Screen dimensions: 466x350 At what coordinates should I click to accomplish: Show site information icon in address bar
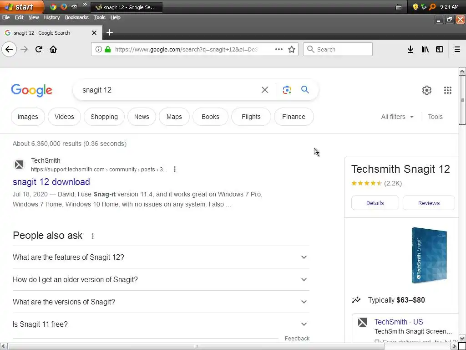[99, 49]
